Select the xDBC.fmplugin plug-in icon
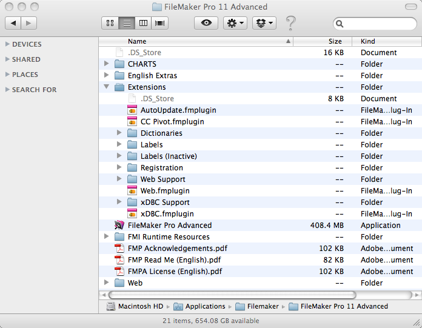 [x=132, y=213]
